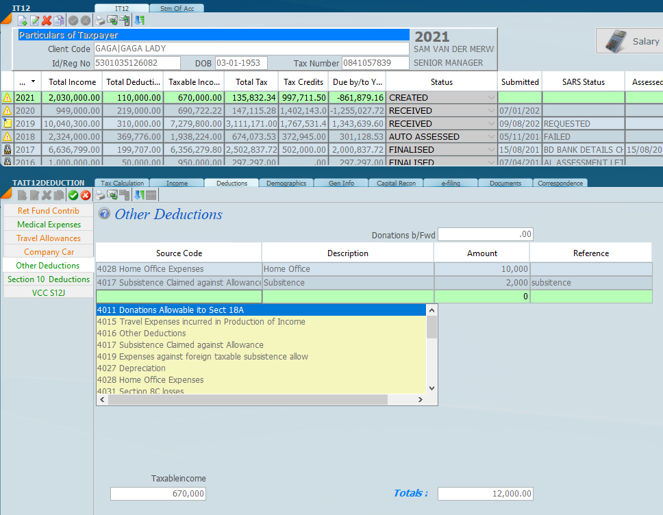Viewport: 663px width, 515px height.
Task: Click the sort icon in the deductions toolbar
Action: click(x=139, y=195)
